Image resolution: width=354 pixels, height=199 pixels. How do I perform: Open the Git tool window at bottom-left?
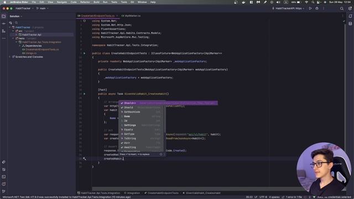tap(4, 191)
